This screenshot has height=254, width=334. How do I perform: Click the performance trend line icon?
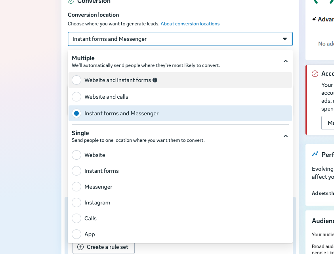click(315, 154)
